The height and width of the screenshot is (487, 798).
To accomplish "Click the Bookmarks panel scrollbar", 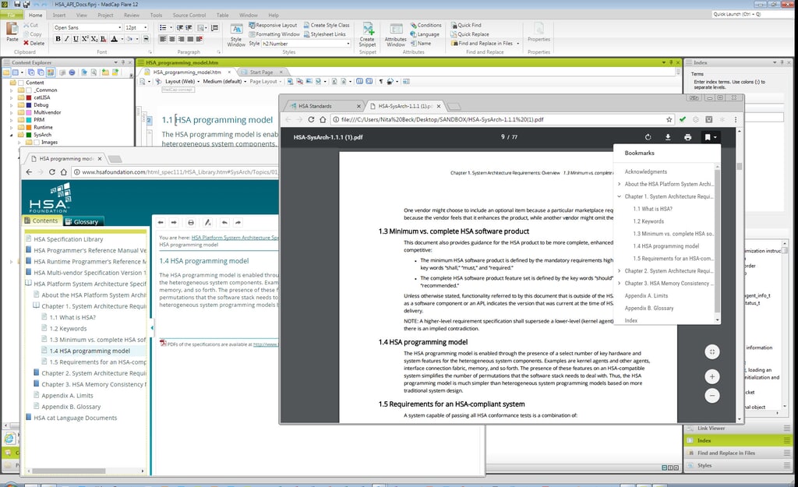I will pos(717,242).
